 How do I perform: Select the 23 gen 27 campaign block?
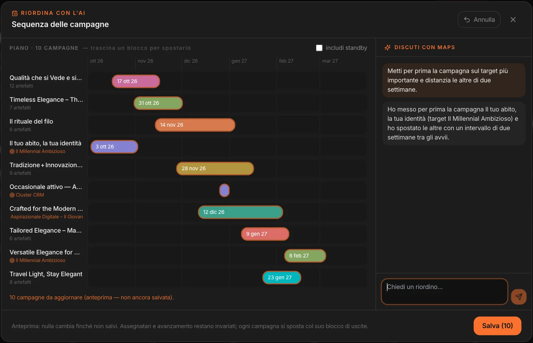tap(282, 278)
